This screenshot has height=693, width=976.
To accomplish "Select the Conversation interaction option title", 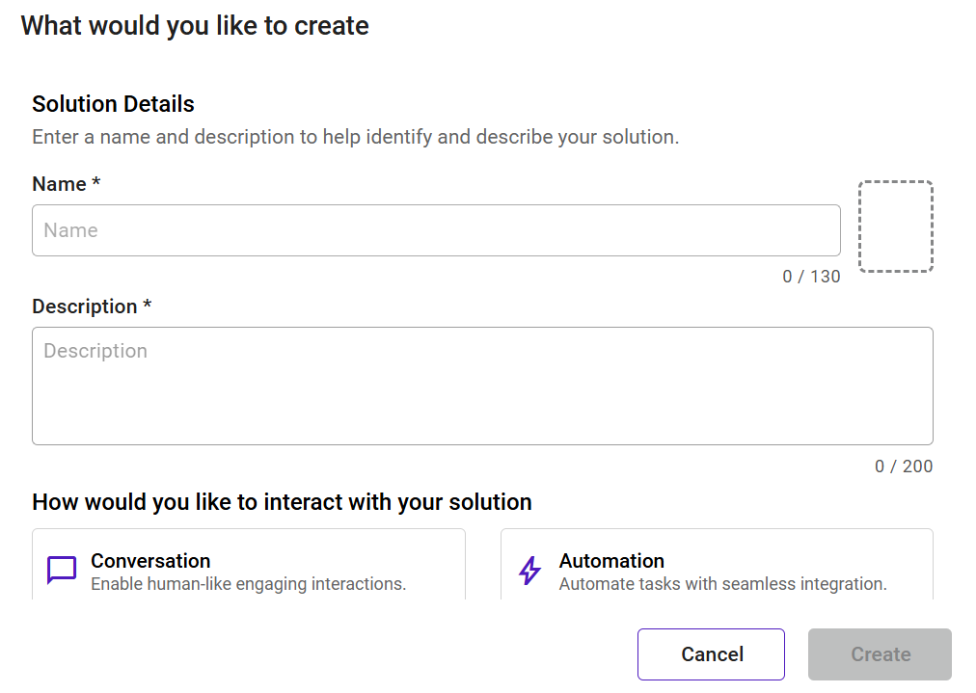I will [150, 561].
